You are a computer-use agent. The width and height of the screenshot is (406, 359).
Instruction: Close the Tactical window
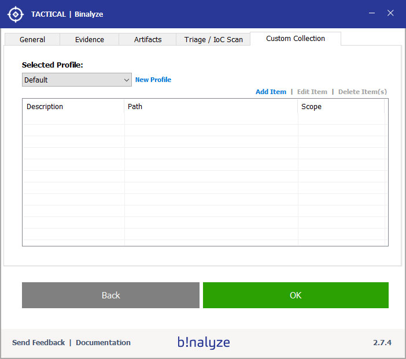[x=390, y=13]
